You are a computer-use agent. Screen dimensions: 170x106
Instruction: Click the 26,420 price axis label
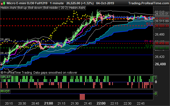160,57
